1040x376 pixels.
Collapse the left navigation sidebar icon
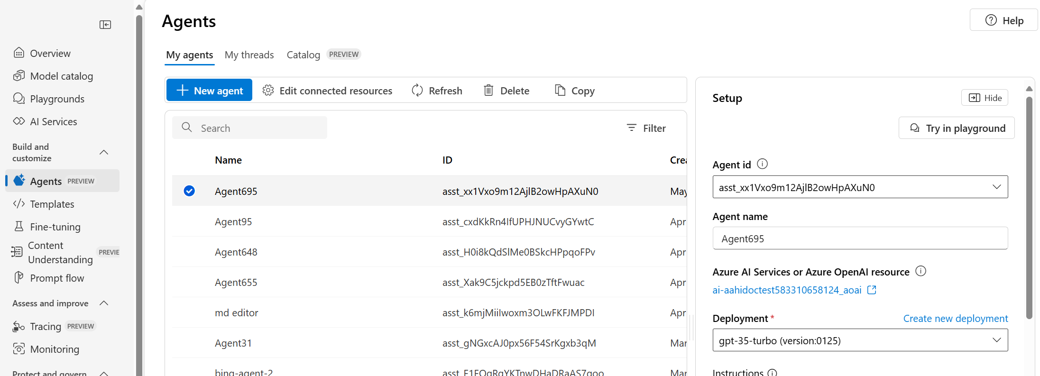click(x=105, y=25)
